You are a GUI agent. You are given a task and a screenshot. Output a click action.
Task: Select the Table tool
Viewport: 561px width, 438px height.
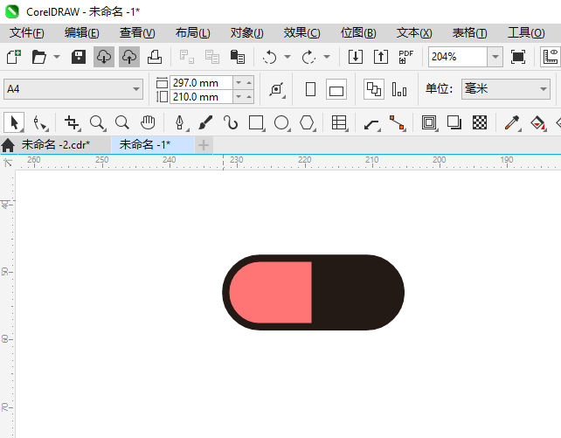(x=339, y=122)
